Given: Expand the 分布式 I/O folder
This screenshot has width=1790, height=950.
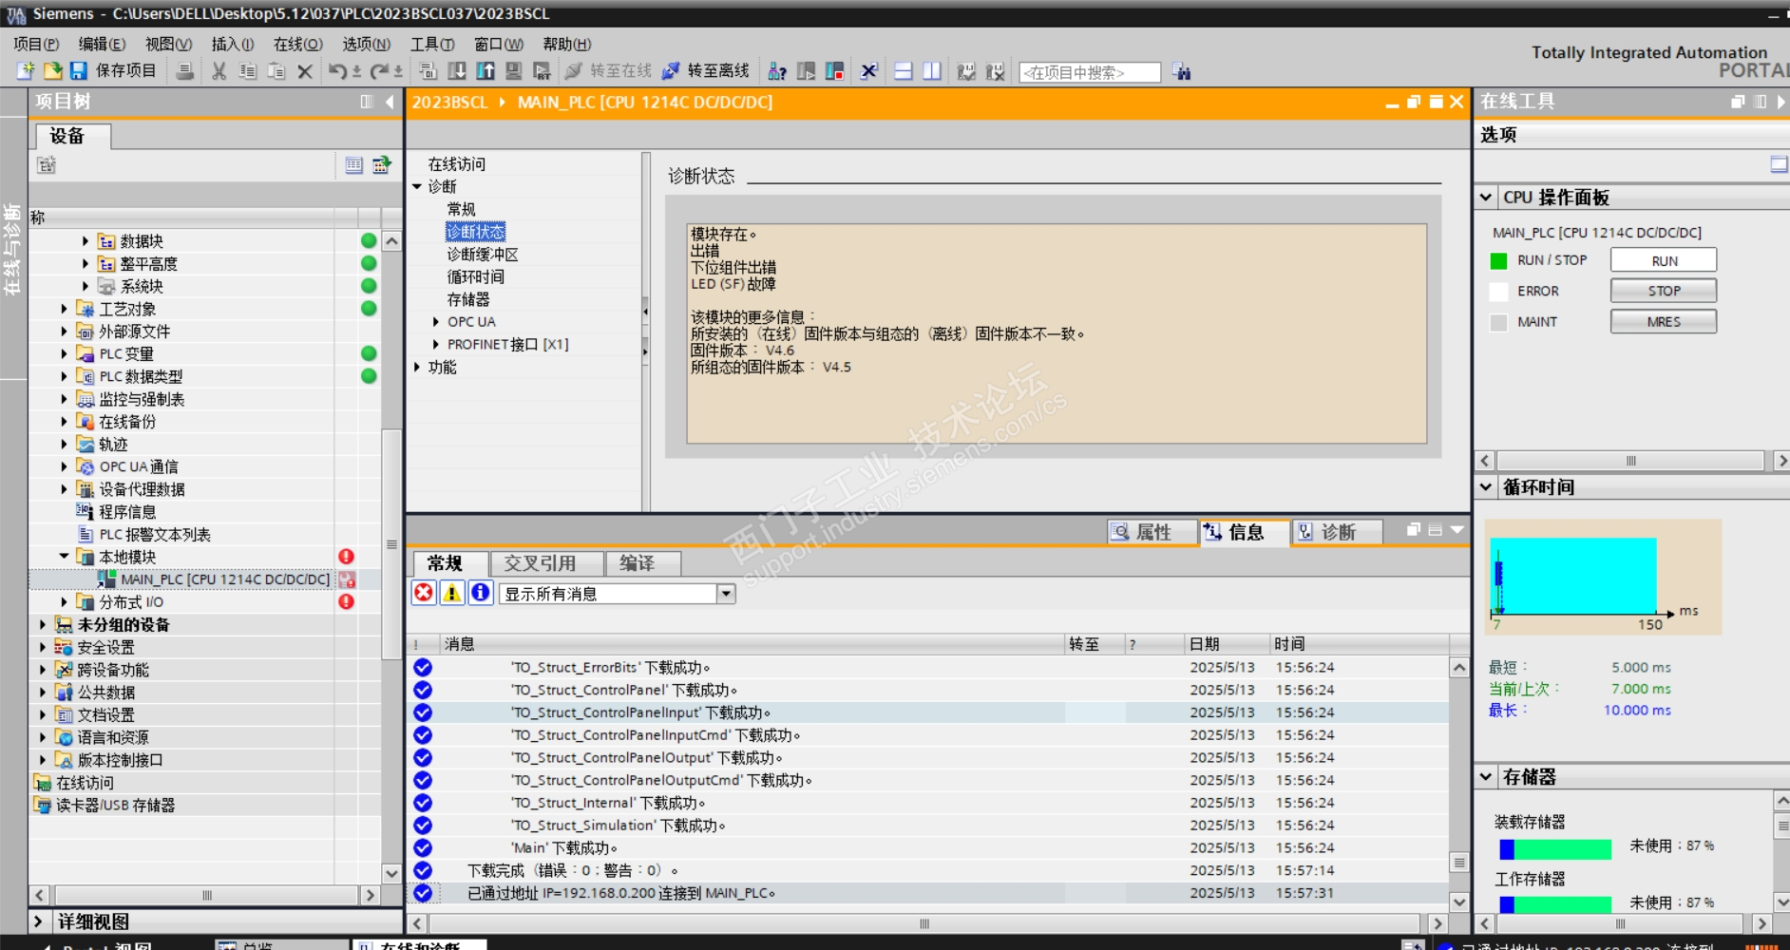Looking at the screenshot, I should [x=64, y=601].
